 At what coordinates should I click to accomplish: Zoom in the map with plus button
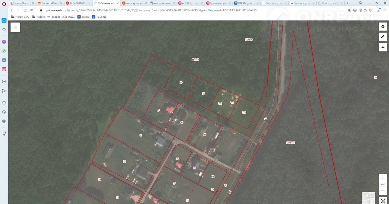(x=383, y=178)
